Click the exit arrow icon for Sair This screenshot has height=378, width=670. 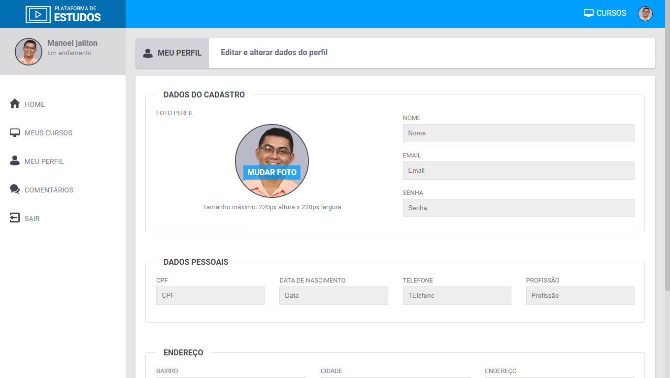15,218
